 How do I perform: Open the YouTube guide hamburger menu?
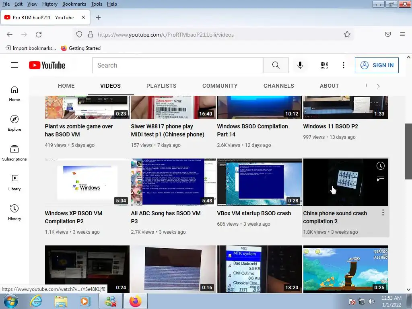point(14,65)
